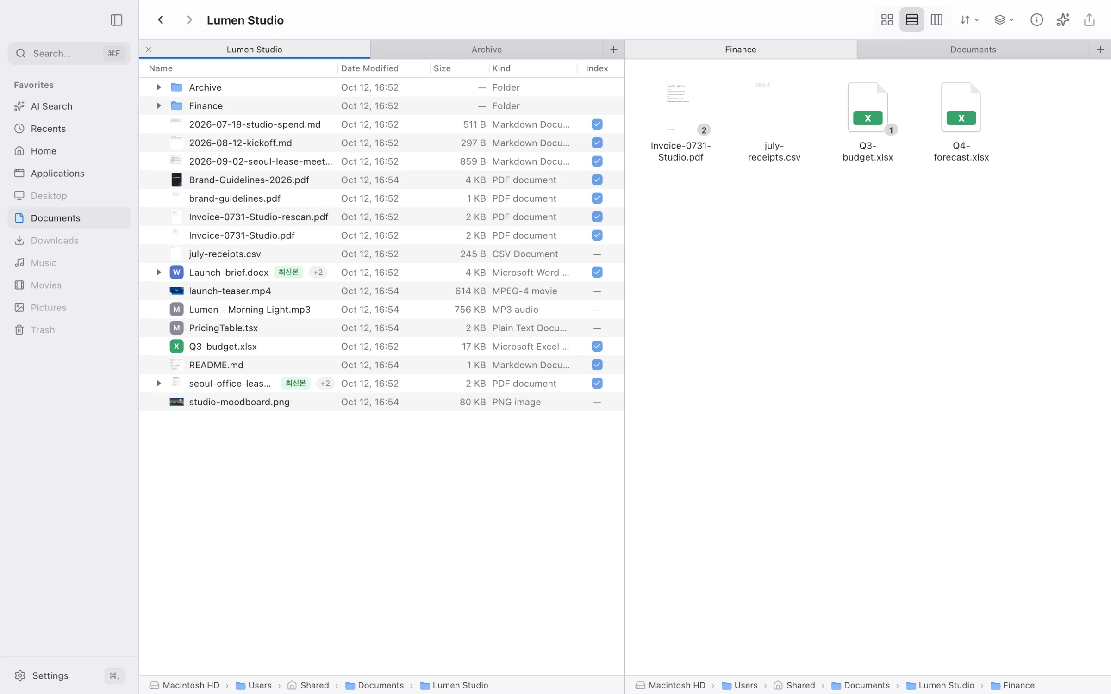The image size is (1111, 694).
Task: Select the july-receipts.csv row in list
Action: tap(381, 254)
